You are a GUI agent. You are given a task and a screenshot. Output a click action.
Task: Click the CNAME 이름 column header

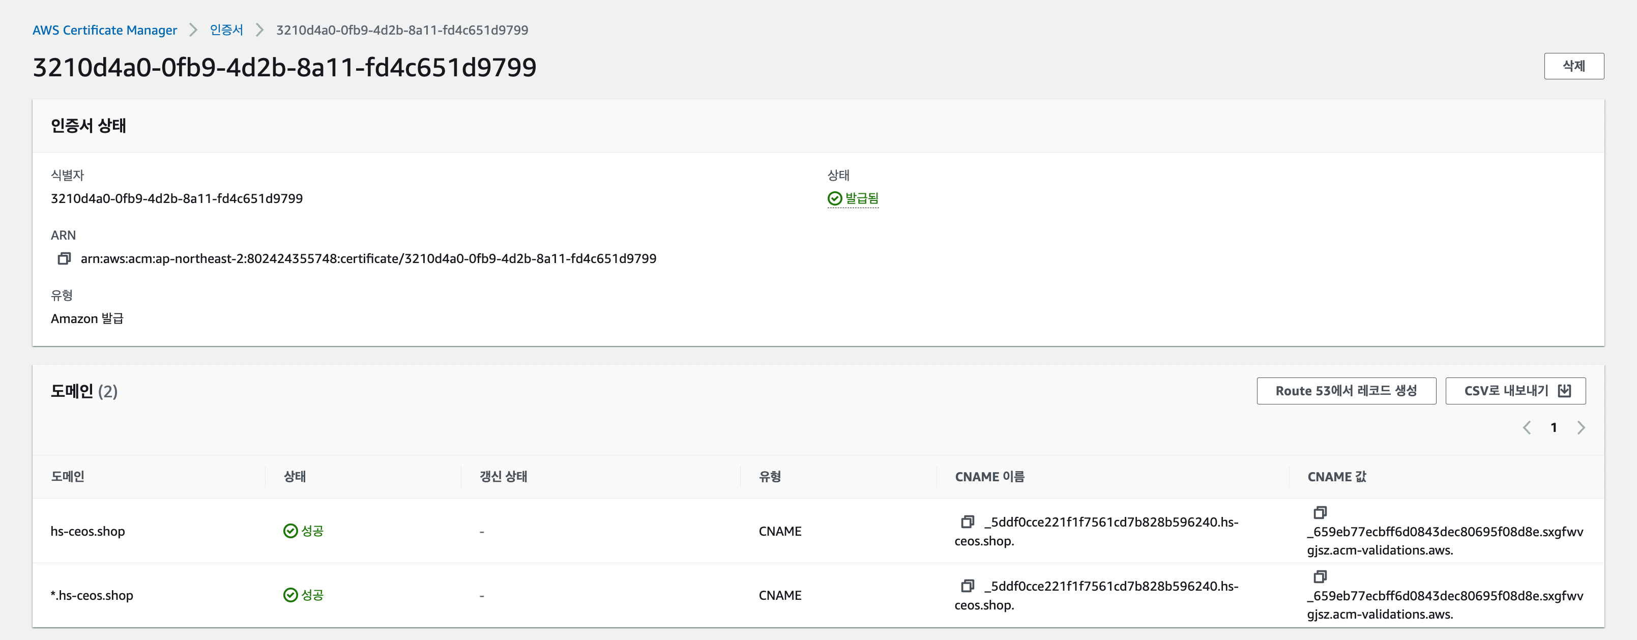pyautogui.click(x=989, y=477)
